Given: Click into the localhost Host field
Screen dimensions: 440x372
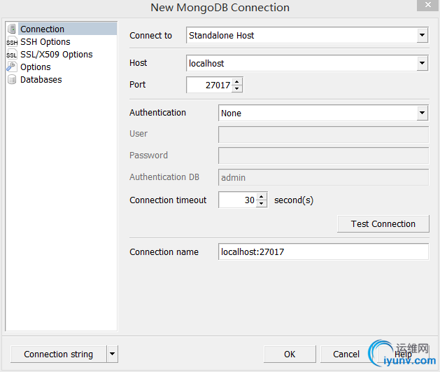Looking at the screenshot, I should [301, 63].
